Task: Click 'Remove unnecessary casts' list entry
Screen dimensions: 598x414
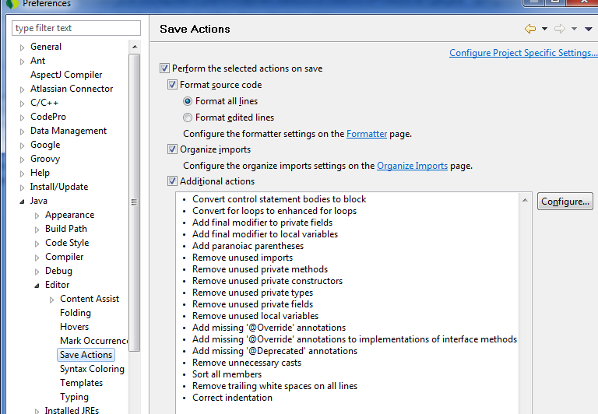Action: tap(247, 363)
